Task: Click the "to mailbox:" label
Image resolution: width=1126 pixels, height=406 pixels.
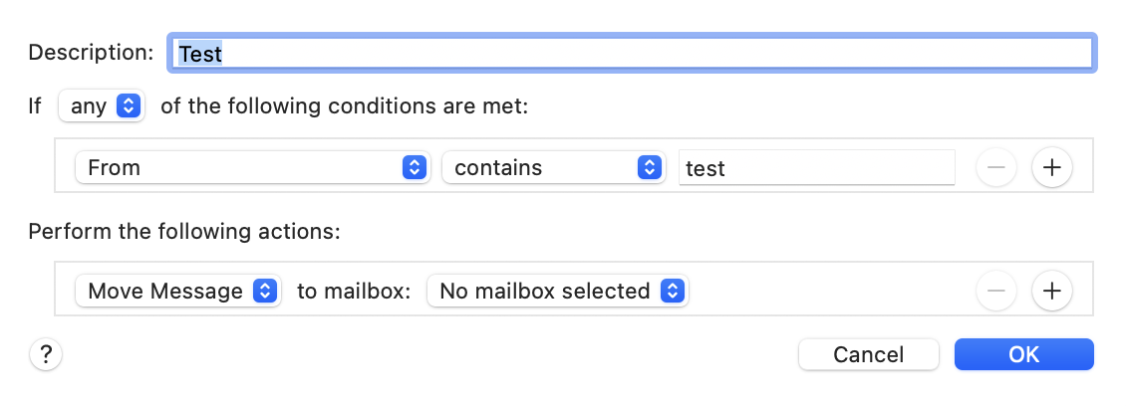Action: (354, 292)
